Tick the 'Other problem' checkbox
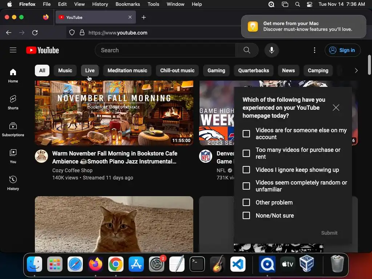This screenshot has width=372, height=279. 246,202
